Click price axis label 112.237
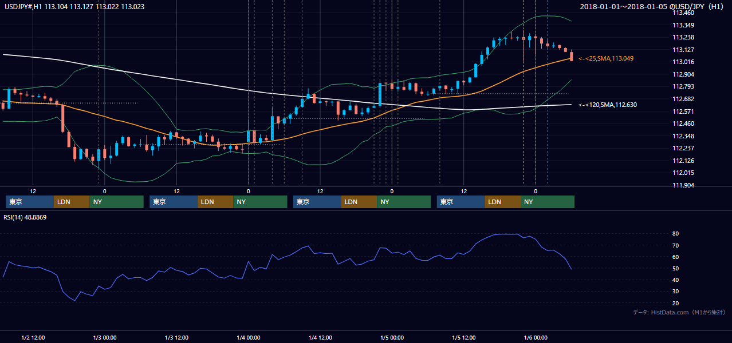 [x=683, y=148]
